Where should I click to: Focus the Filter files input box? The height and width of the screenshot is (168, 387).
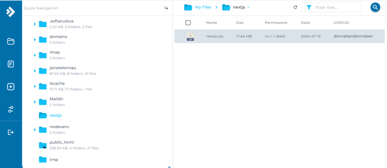[x=331, y=8]
